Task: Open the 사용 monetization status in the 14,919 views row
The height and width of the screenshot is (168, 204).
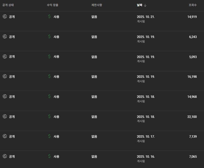Action: click(56, 17)
